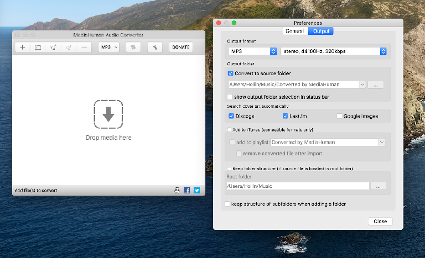
Task: Uncheck Convert to source folder
Action: coord(230,73)
